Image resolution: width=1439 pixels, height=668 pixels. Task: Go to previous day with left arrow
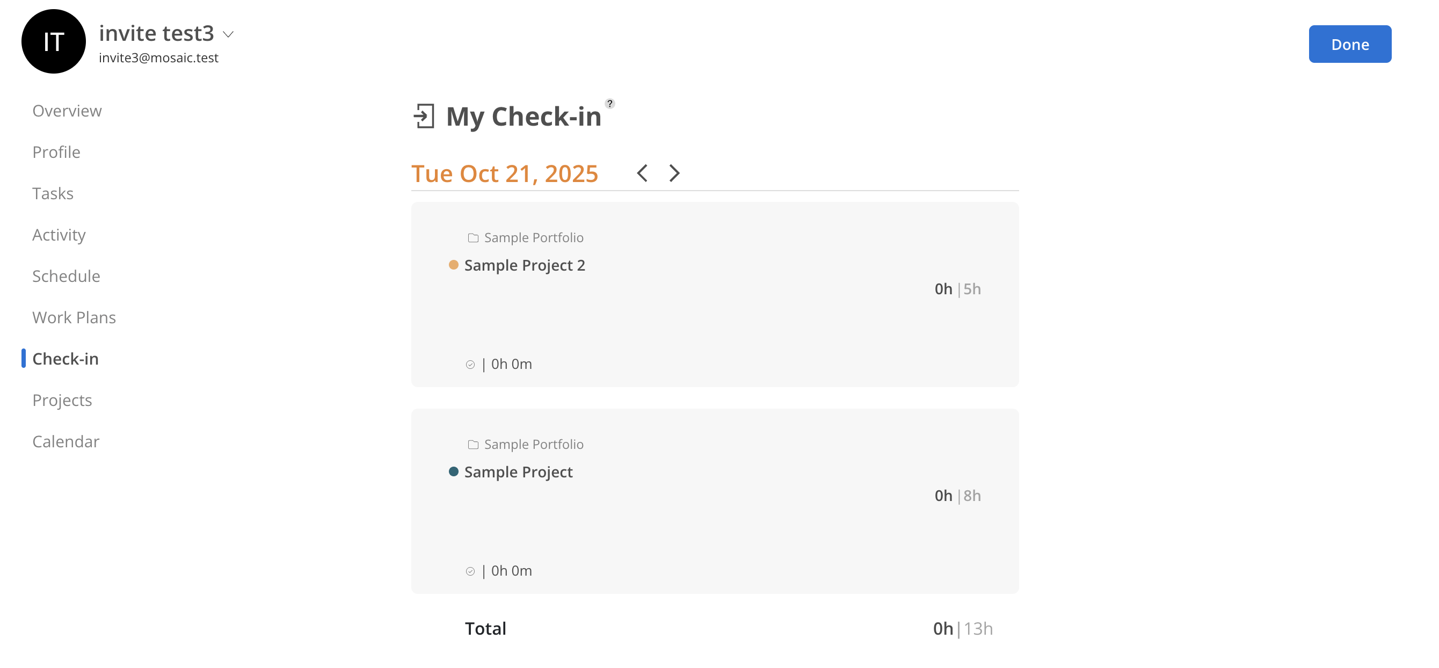pyautogui.click(x=642, y=173)
